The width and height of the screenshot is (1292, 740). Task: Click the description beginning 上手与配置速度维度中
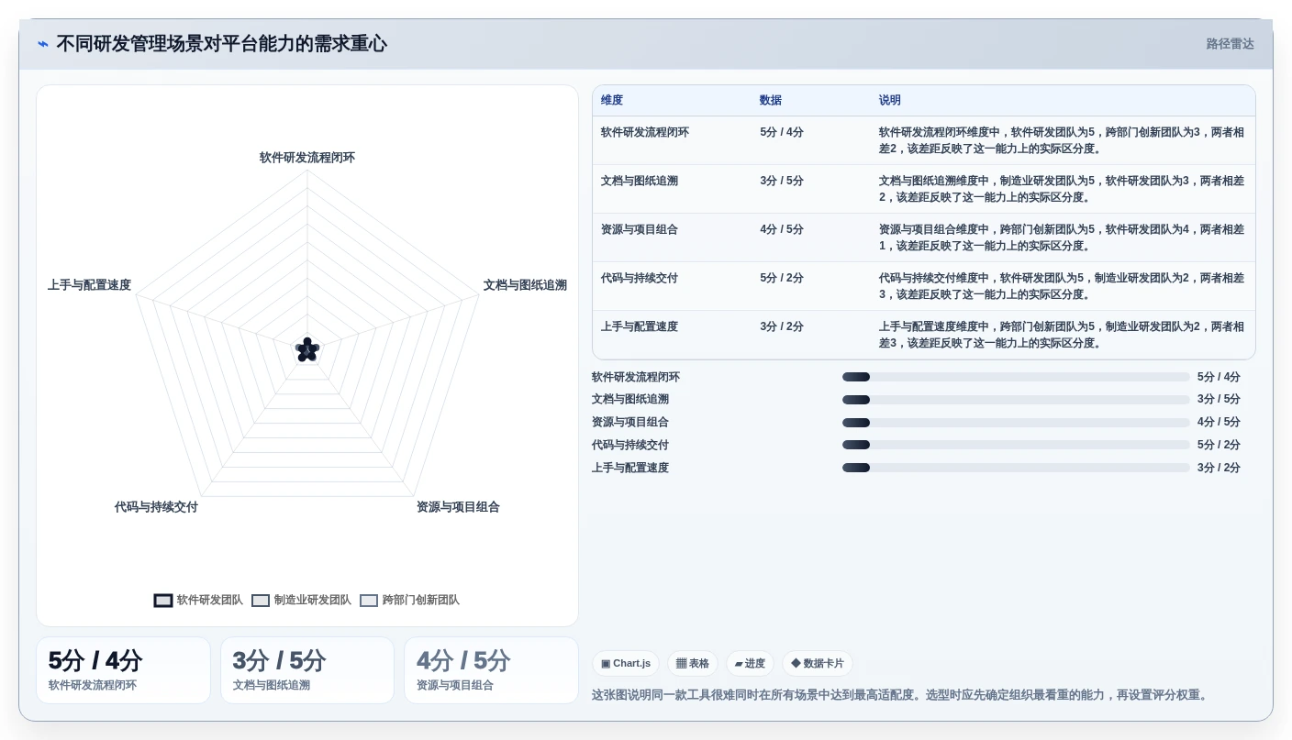click(x=1062, y=335)
